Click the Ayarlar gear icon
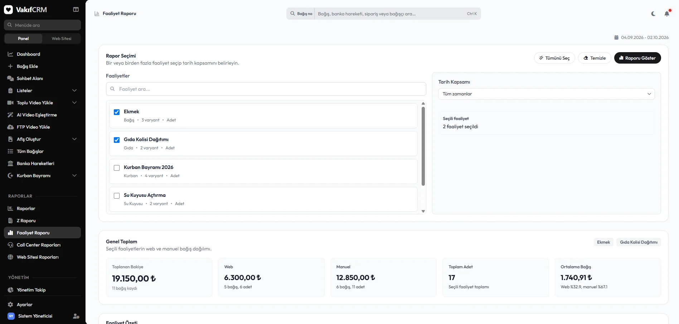This screenshot has width=679, height=324. click(x=10, y=305)
